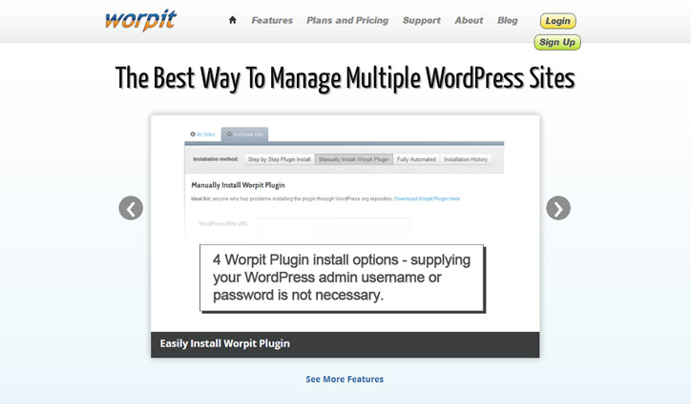Screen dimensions: 691x414
Task: Open the About page
Action: click(x=469, y=20)
